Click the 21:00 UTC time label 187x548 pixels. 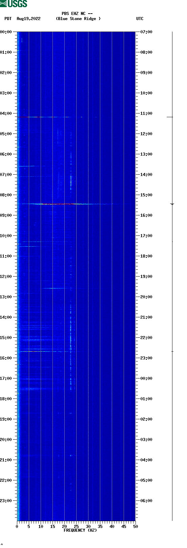146,317
